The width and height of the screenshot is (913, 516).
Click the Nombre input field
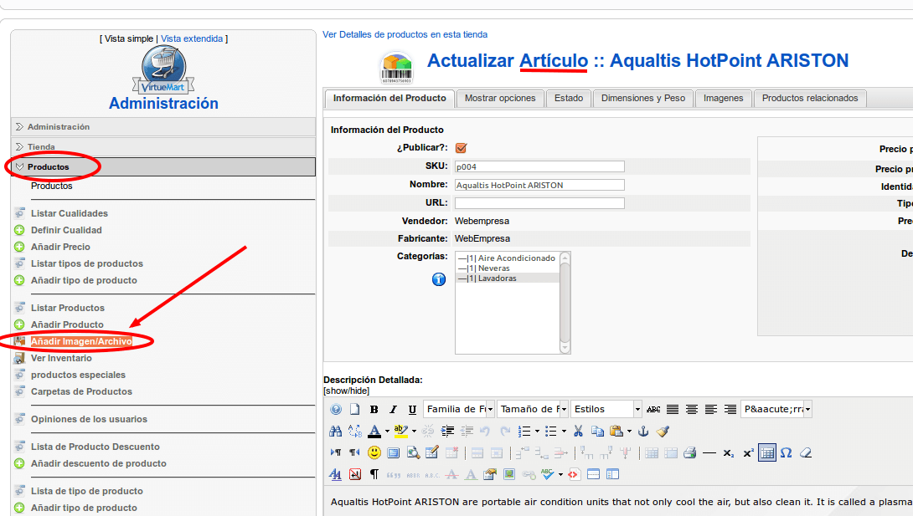(539, 186)
